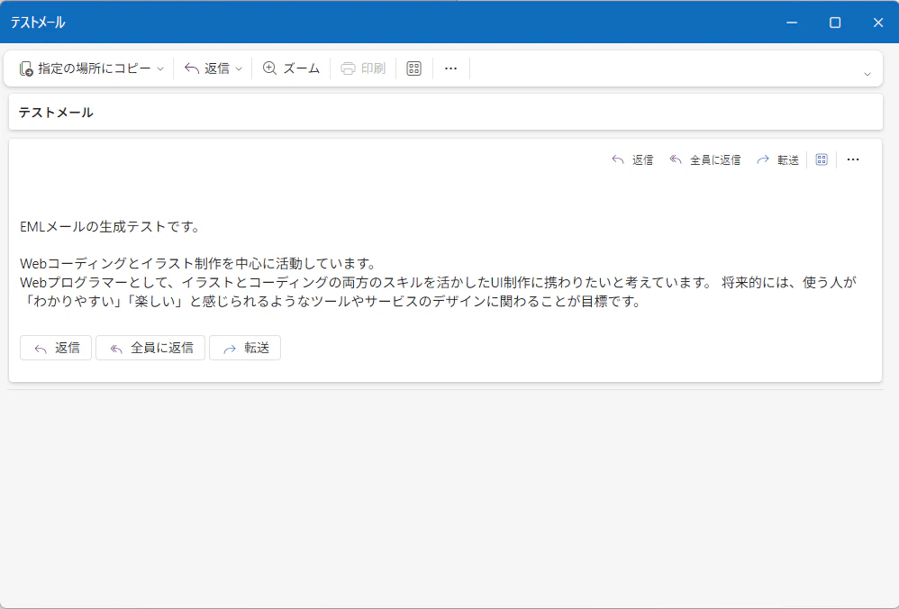Maximize the テストメール window
Image resolution: width=899 pixels, height=609 pixels.
click(835, 23)
